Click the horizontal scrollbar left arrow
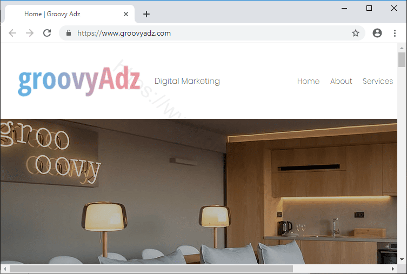Viewport: 407px width, 274px height. [x=4, y=269]
